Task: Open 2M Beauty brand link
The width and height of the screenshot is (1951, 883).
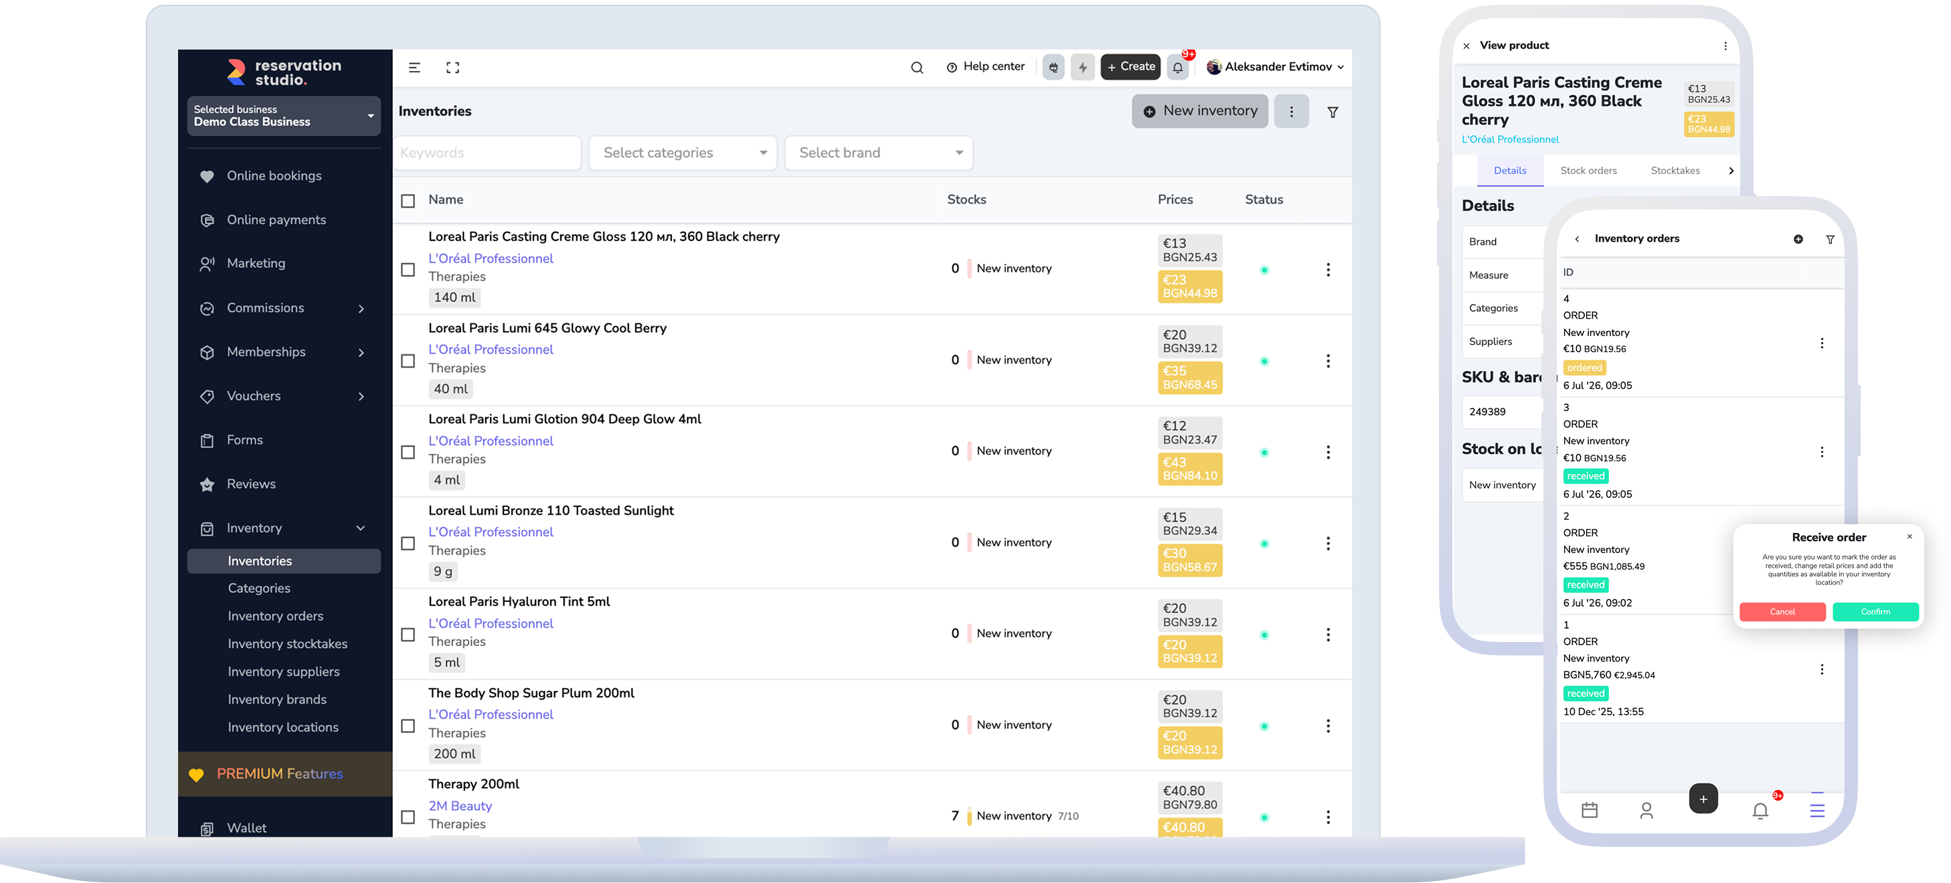Action: (x=460, y=807)
